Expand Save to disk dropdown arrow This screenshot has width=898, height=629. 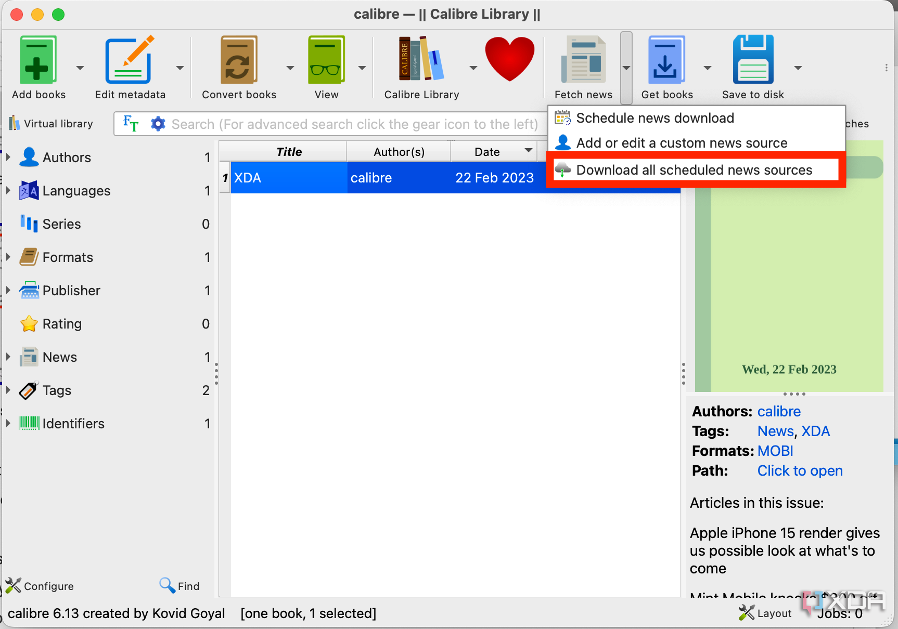click(798, 68)
